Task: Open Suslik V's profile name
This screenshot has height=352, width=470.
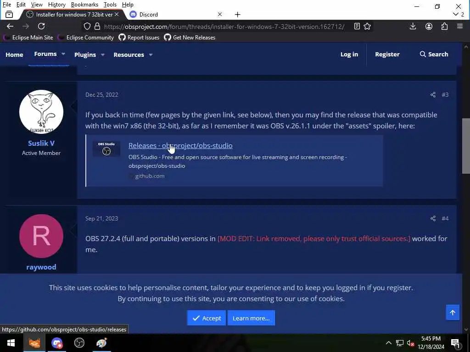Action: pyautogui.click(x=41, y=143)
